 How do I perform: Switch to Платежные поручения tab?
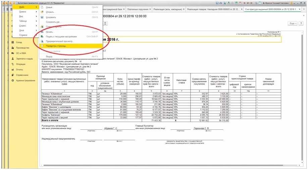[x=138, y=9]
